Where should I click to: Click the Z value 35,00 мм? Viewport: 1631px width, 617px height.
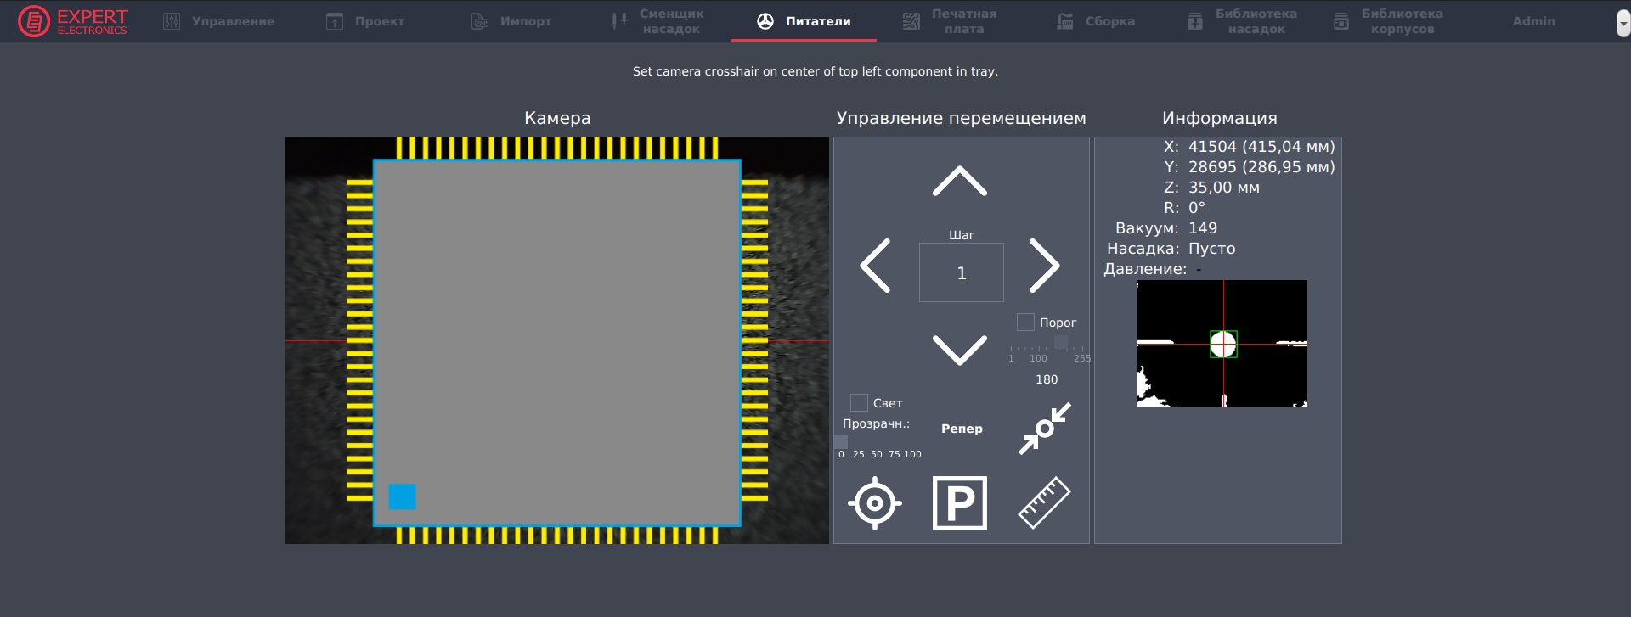tap(1224, 188)
